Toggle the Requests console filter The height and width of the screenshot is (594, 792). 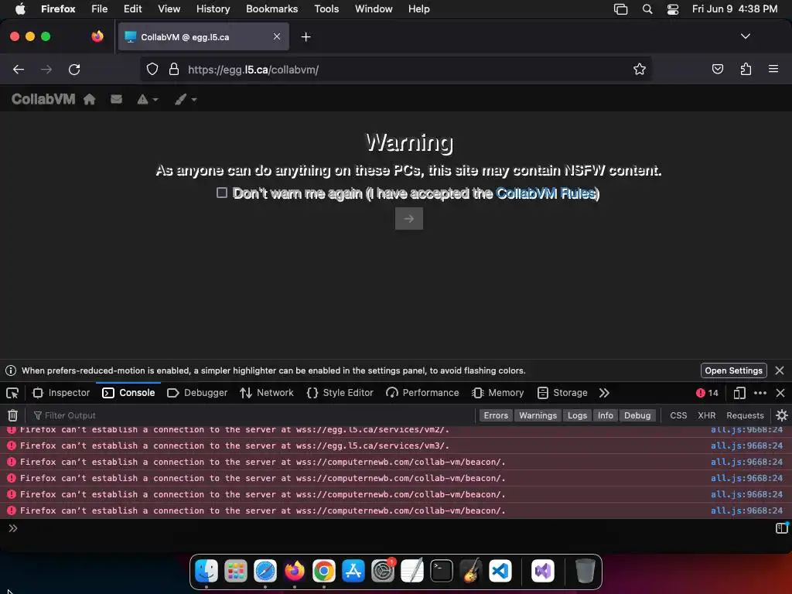pos(745,415)
